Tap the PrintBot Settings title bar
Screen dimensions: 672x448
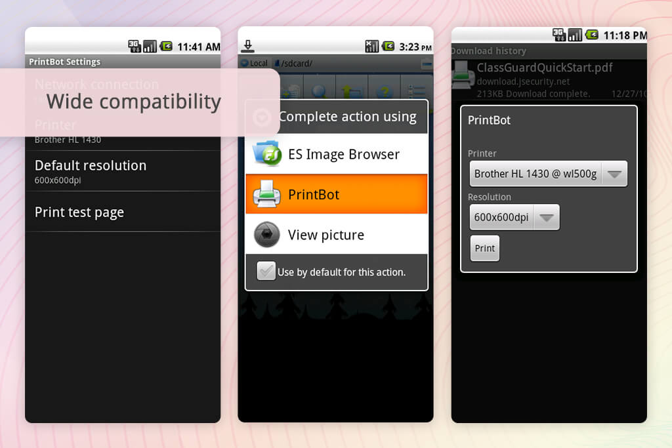[123, 62]
